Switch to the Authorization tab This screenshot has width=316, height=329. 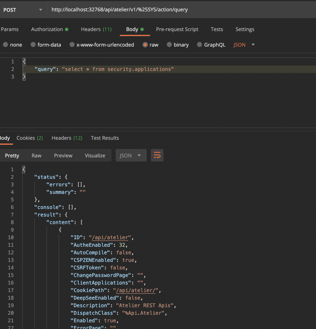[x=47, y=29]
